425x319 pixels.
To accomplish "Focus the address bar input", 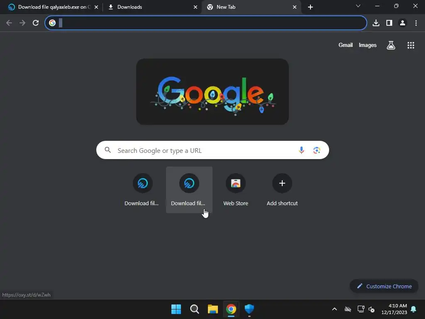I will (x=206, y=23).
